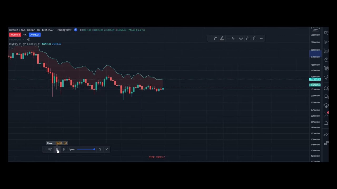The image size is (337, 189).
Task: Open the Ideas lightbulb icon
Action: pos(326,77)
